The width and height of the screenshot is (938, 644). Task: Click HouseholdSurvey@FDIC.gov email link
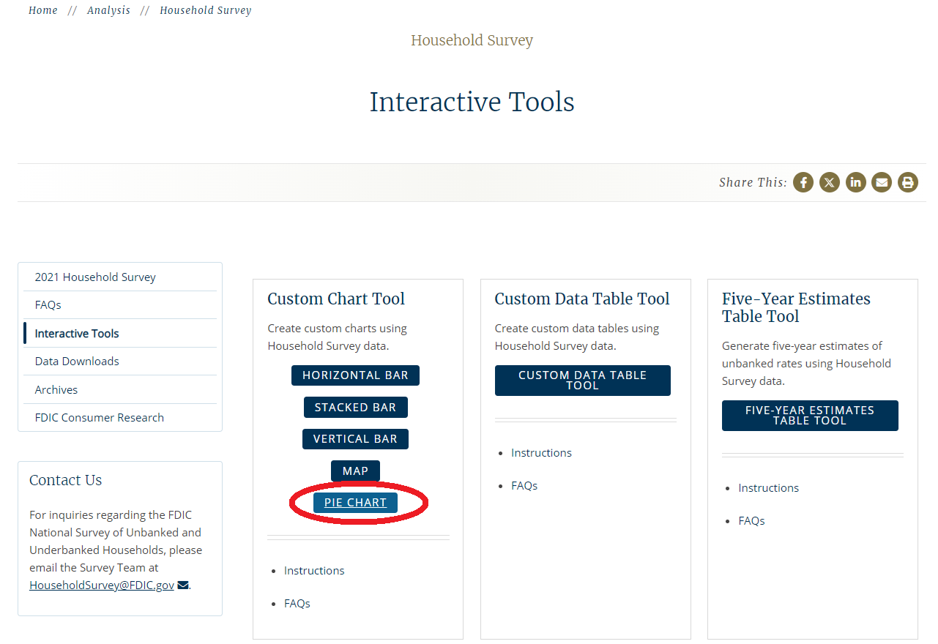[x=102, y=585]
